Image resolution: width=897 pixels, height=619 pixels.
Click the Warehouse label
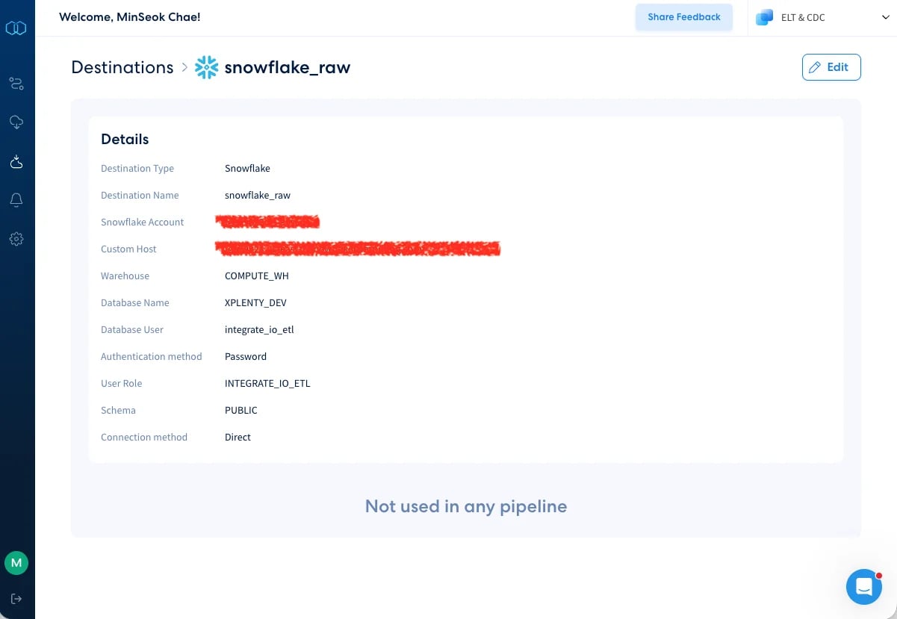125,276
